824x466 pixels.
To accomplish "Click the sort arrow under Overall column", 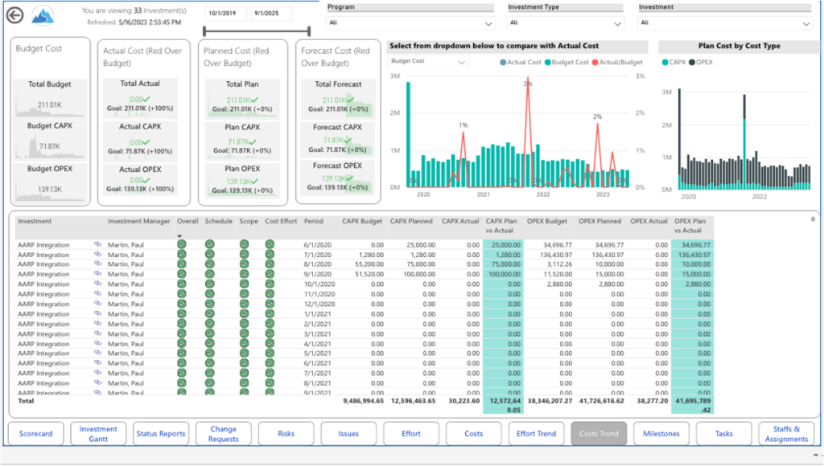I will tap(179, 236).
